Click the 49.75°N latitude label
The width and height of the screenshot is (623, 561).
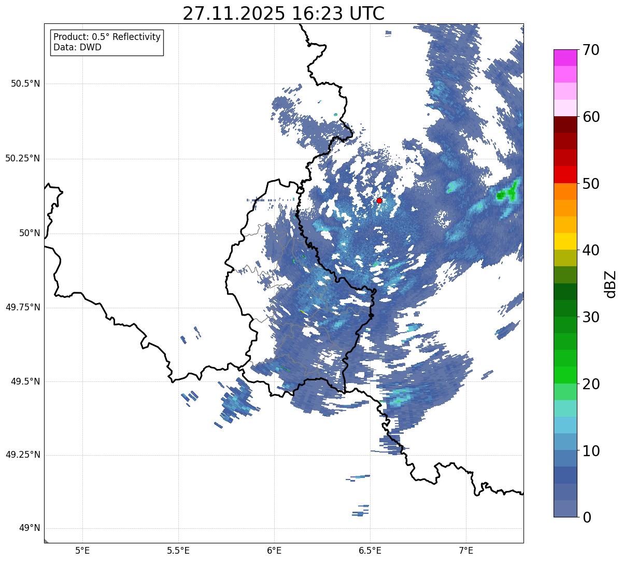[23, 307]
